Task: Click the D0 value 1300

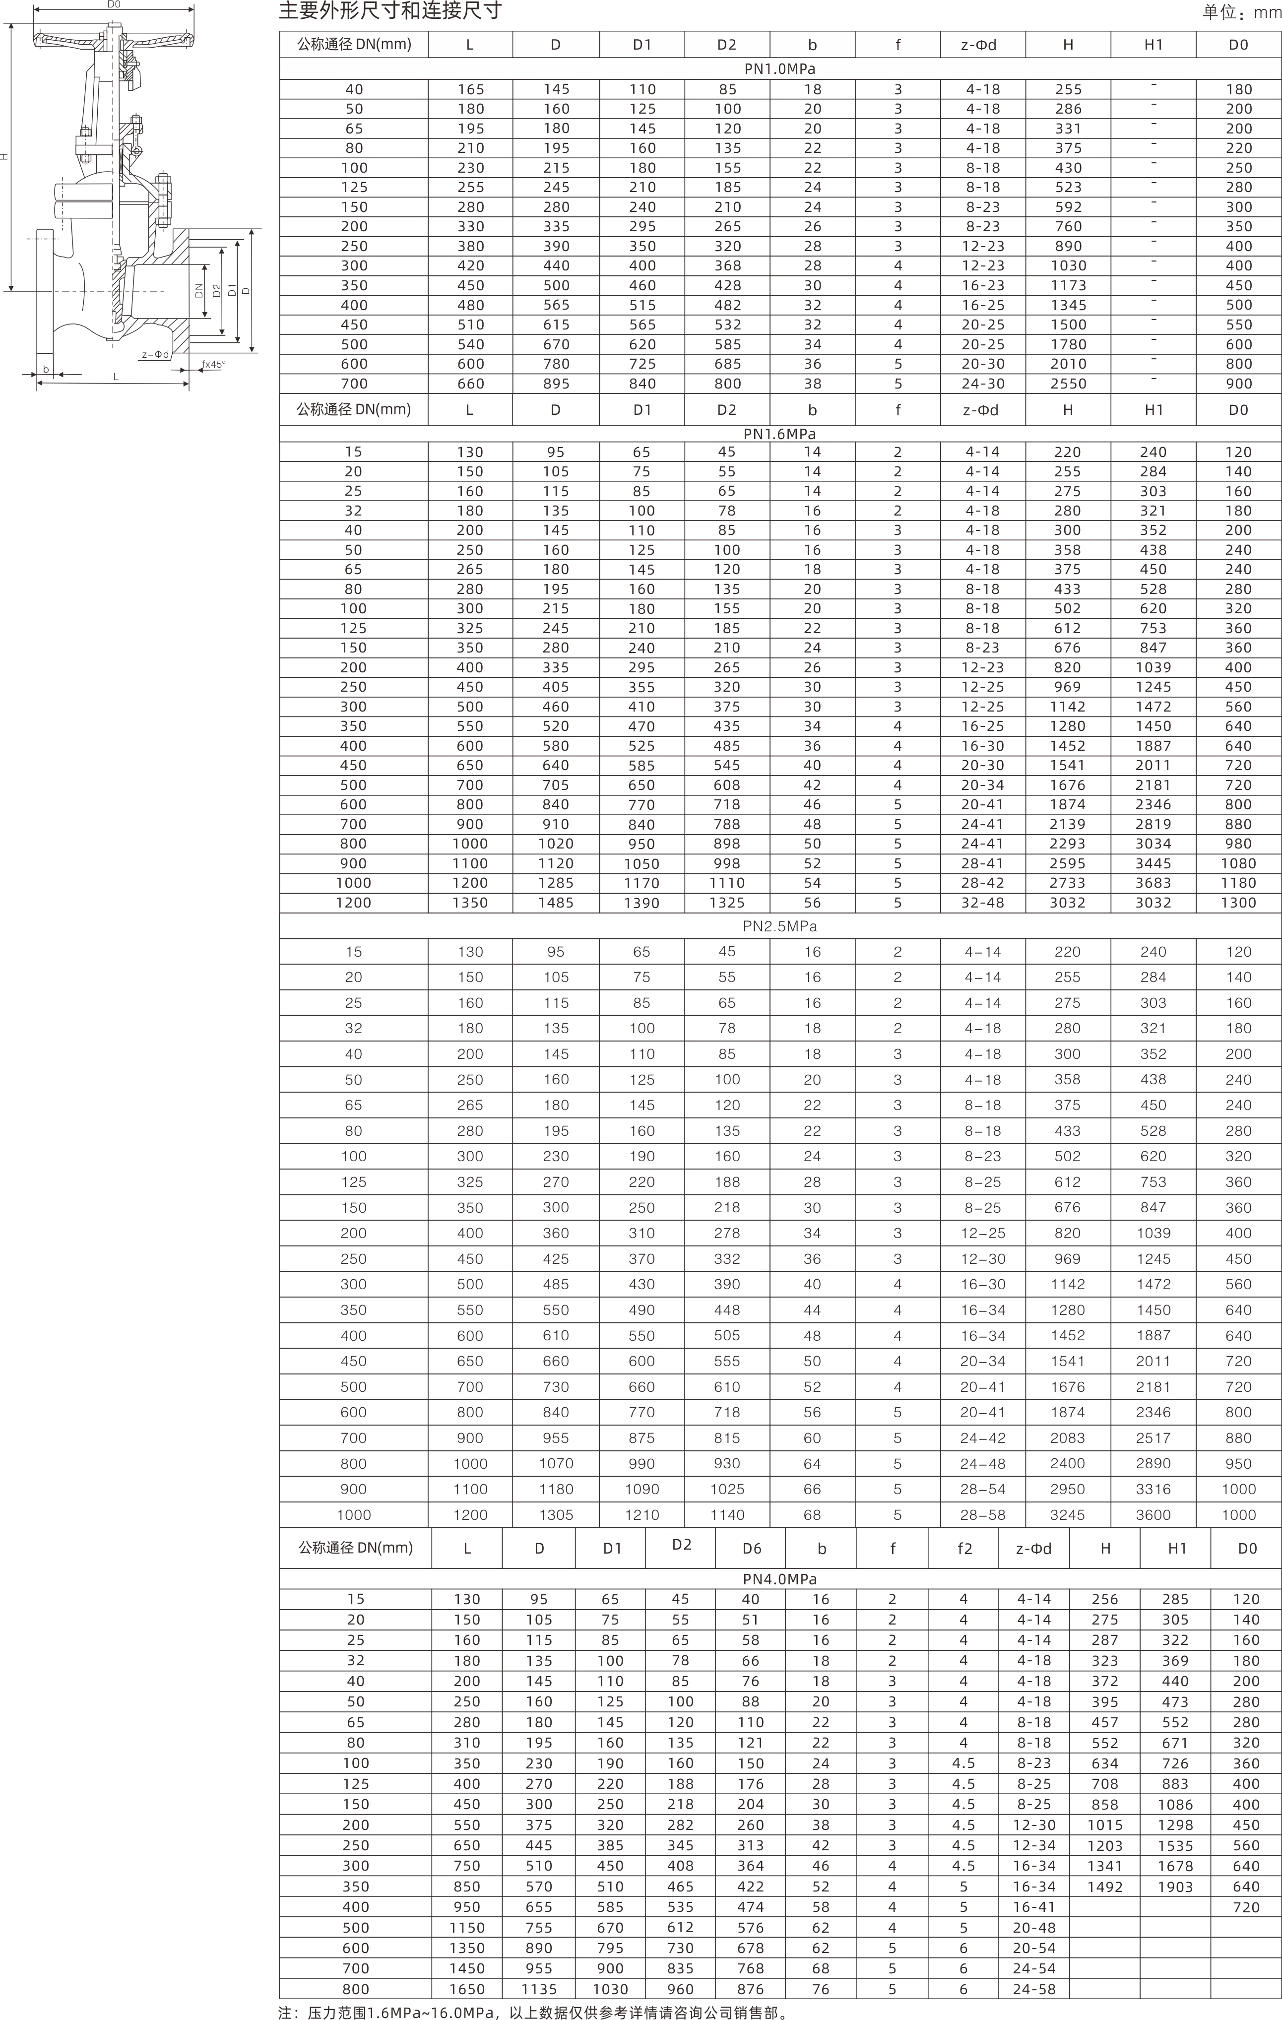Action: (x=1238, y=903)
